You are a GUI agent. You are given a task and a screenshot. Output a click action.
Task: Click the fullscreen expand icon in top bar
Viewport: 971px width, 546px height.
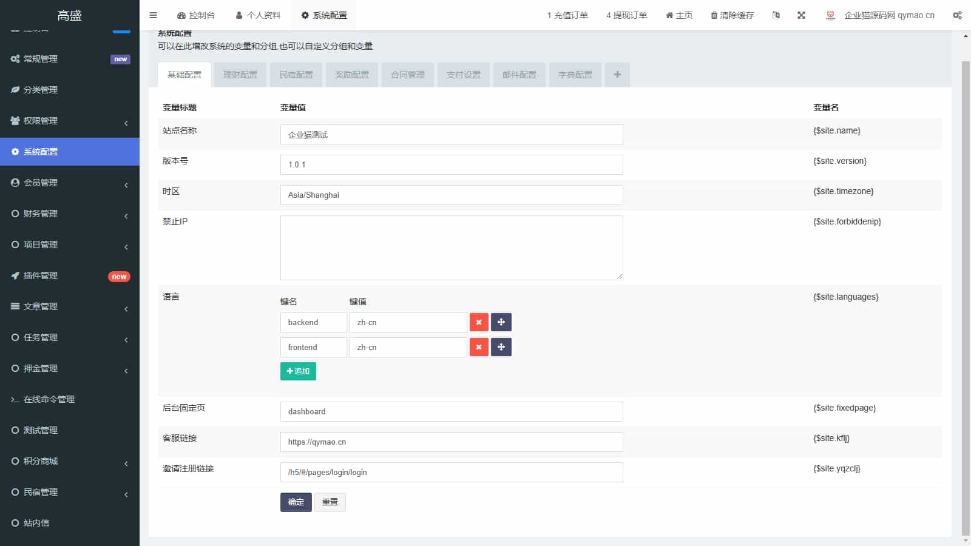point(801,15)
